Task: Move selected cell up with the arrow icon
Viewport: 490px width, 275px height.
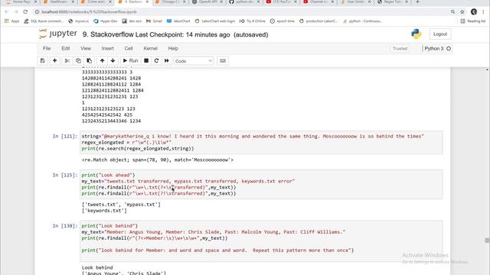Action: coord(102,61)
